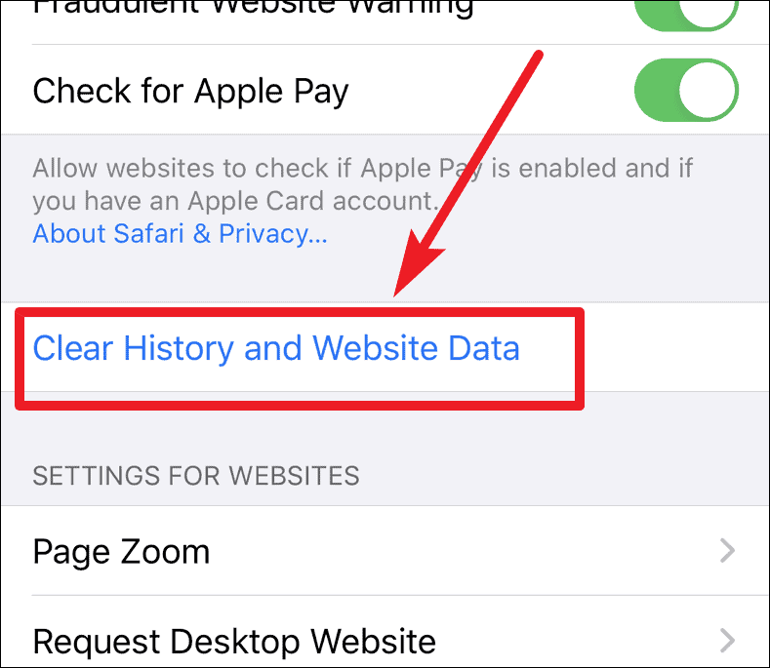
Task: Click the SETTINGS FOR WEBSITES section header
Action: click(x=196, y=476)
